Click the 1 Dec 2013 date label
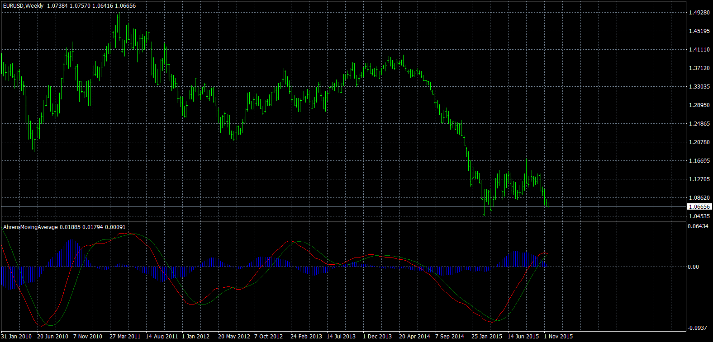This screenshot has height=342, width=713. (377, 337)
